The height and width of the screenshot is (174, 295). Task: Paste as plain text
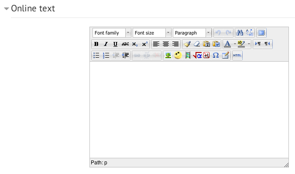[206, 44]
